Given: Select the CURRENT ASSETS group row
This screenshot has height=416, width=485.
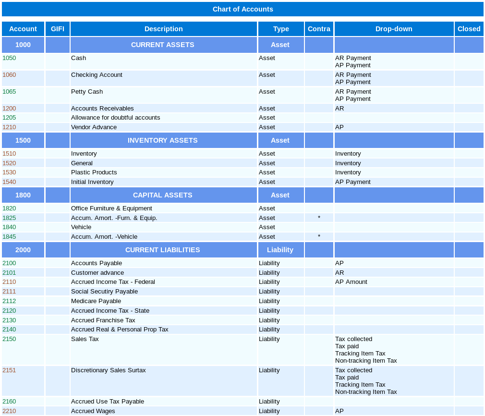Looking at the screenshot, I should (163, 45).
